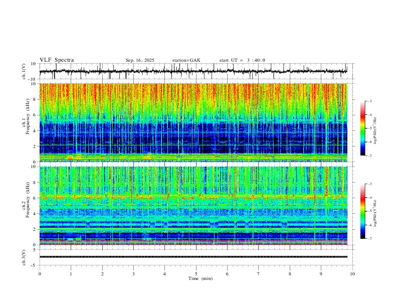
Task: Click the ch.1 spectrogram color scale bar
Action: [x=362, y=128]
